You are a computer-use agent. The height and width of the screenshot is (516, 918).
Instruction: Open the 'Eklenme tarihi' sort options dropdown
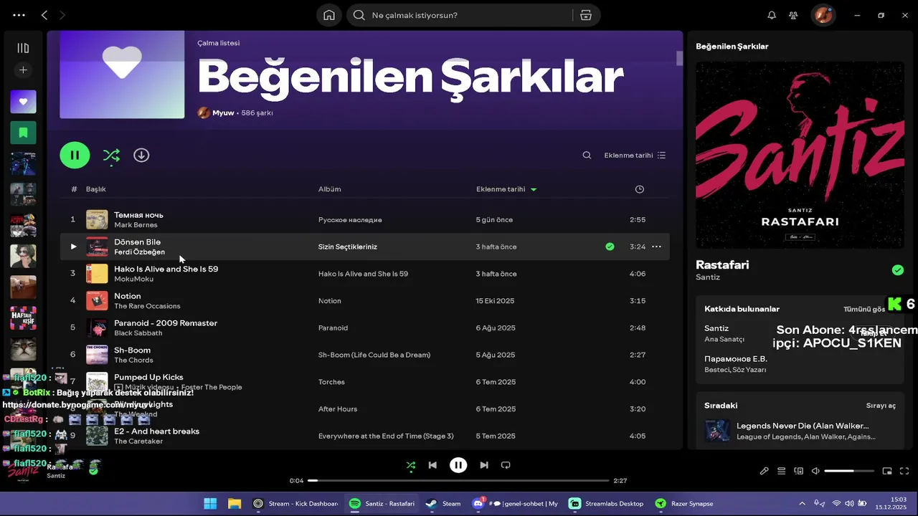pyautogui.click(x=635, y=156)
